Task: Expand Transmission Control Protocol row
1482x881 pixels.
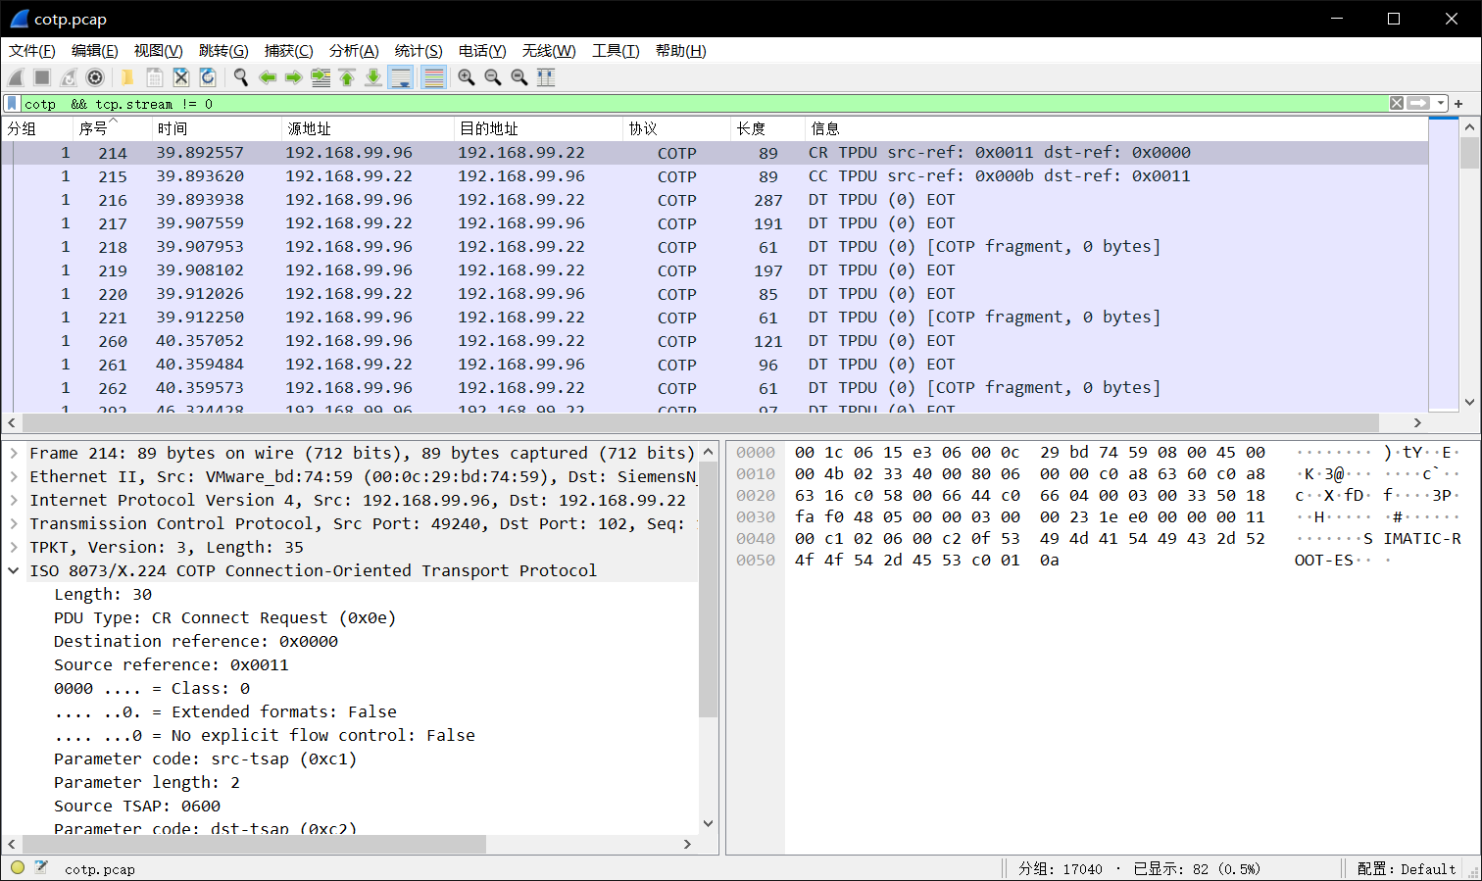Action: tap(14, 523)
